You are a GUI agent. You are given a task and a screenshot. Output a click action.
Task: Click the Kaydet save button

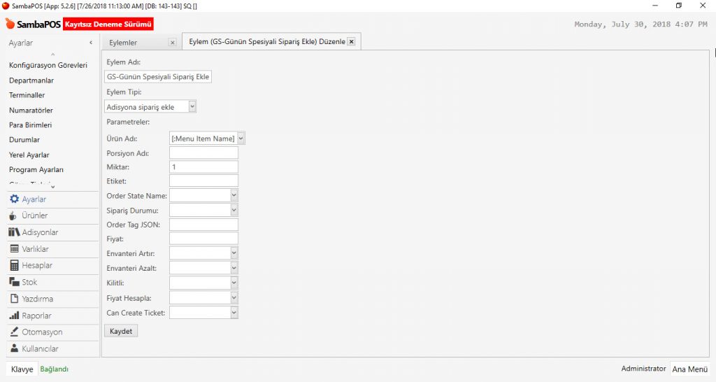click(x=121, y=331)
